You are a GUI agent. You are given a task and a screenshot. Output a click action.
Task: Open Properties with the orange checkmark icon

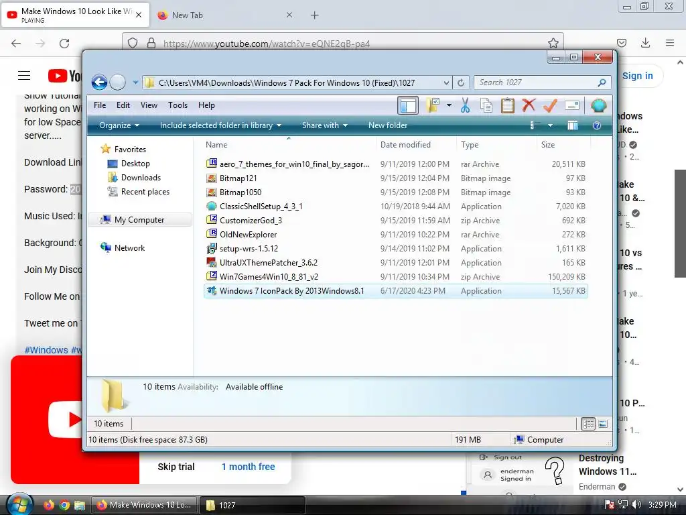[x=551, y=105]
